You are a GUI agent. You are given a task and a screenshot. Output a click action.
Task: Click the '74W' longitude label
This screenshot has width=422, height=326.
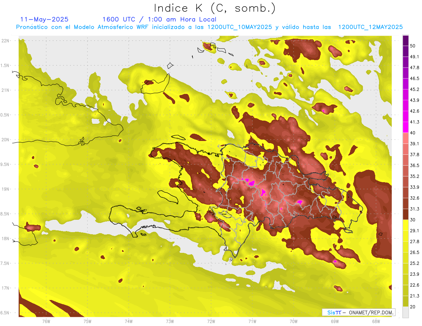(129, 321)
